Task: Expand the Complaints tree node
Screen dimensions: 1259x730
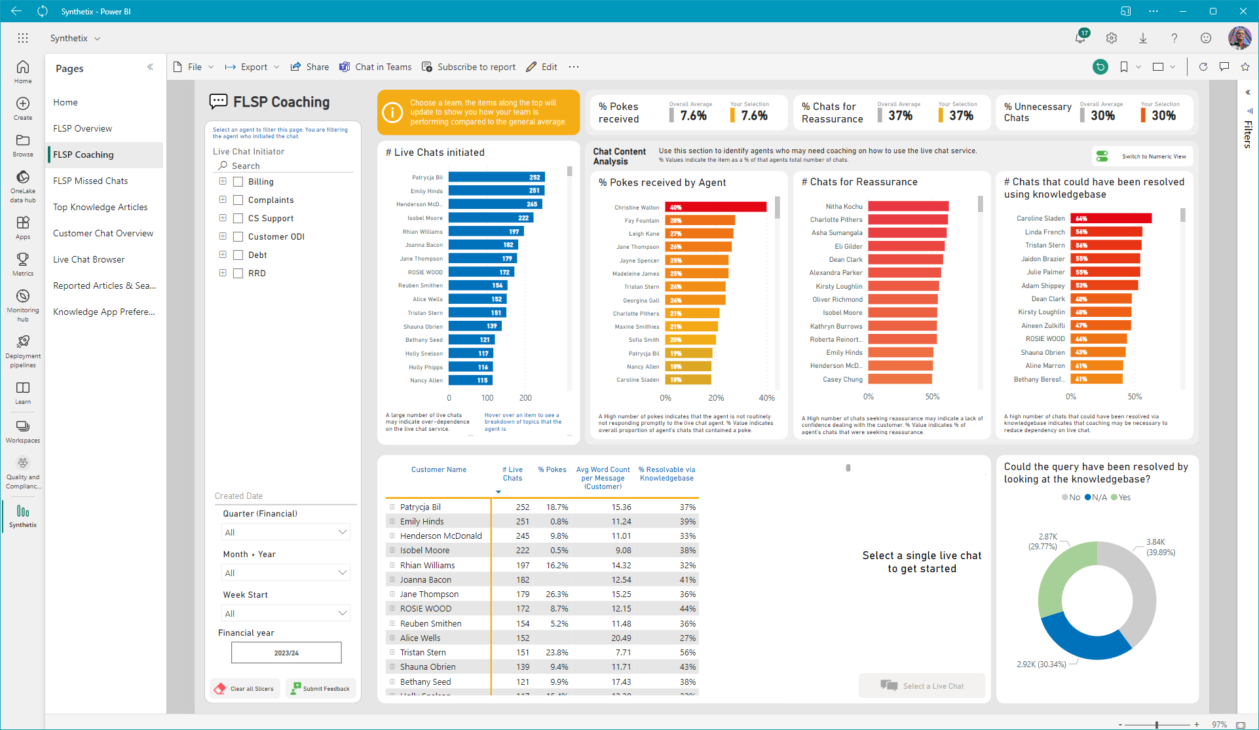Action: point(223,200)
